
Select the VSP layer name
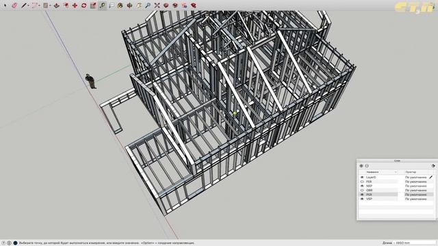370,199
